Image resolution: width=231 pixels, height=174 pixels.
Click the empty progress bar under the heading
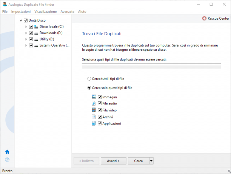pyautogui.click(x=151, y=67)
